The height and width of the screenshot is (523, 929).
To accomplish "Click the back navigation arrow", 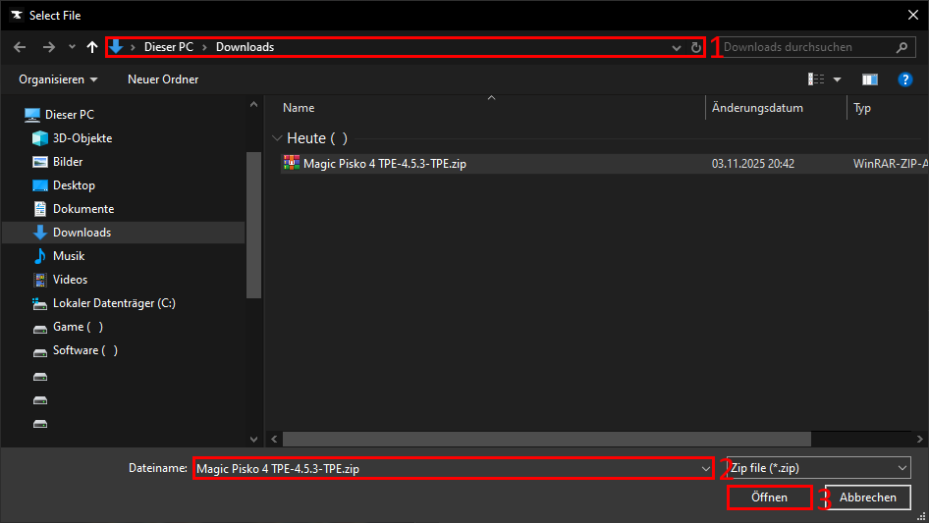I will (x=20, y=47).
